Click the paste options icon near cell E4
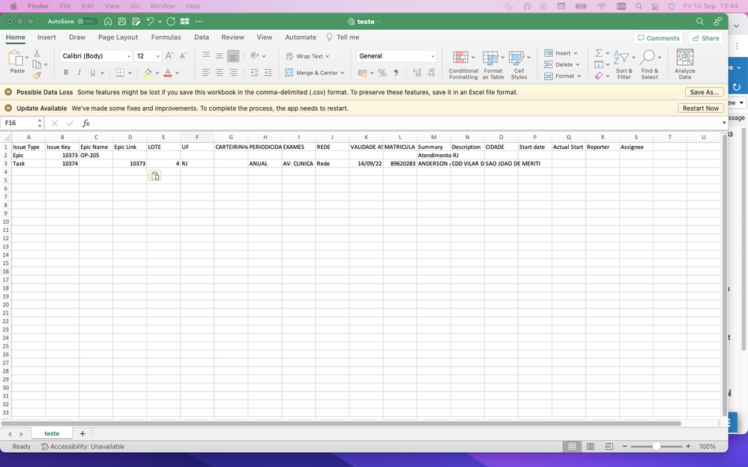The image size is (748, 467). 155,176
